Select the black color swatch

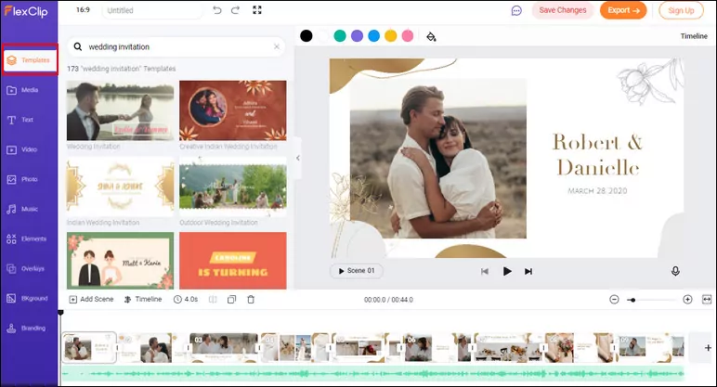306,35
